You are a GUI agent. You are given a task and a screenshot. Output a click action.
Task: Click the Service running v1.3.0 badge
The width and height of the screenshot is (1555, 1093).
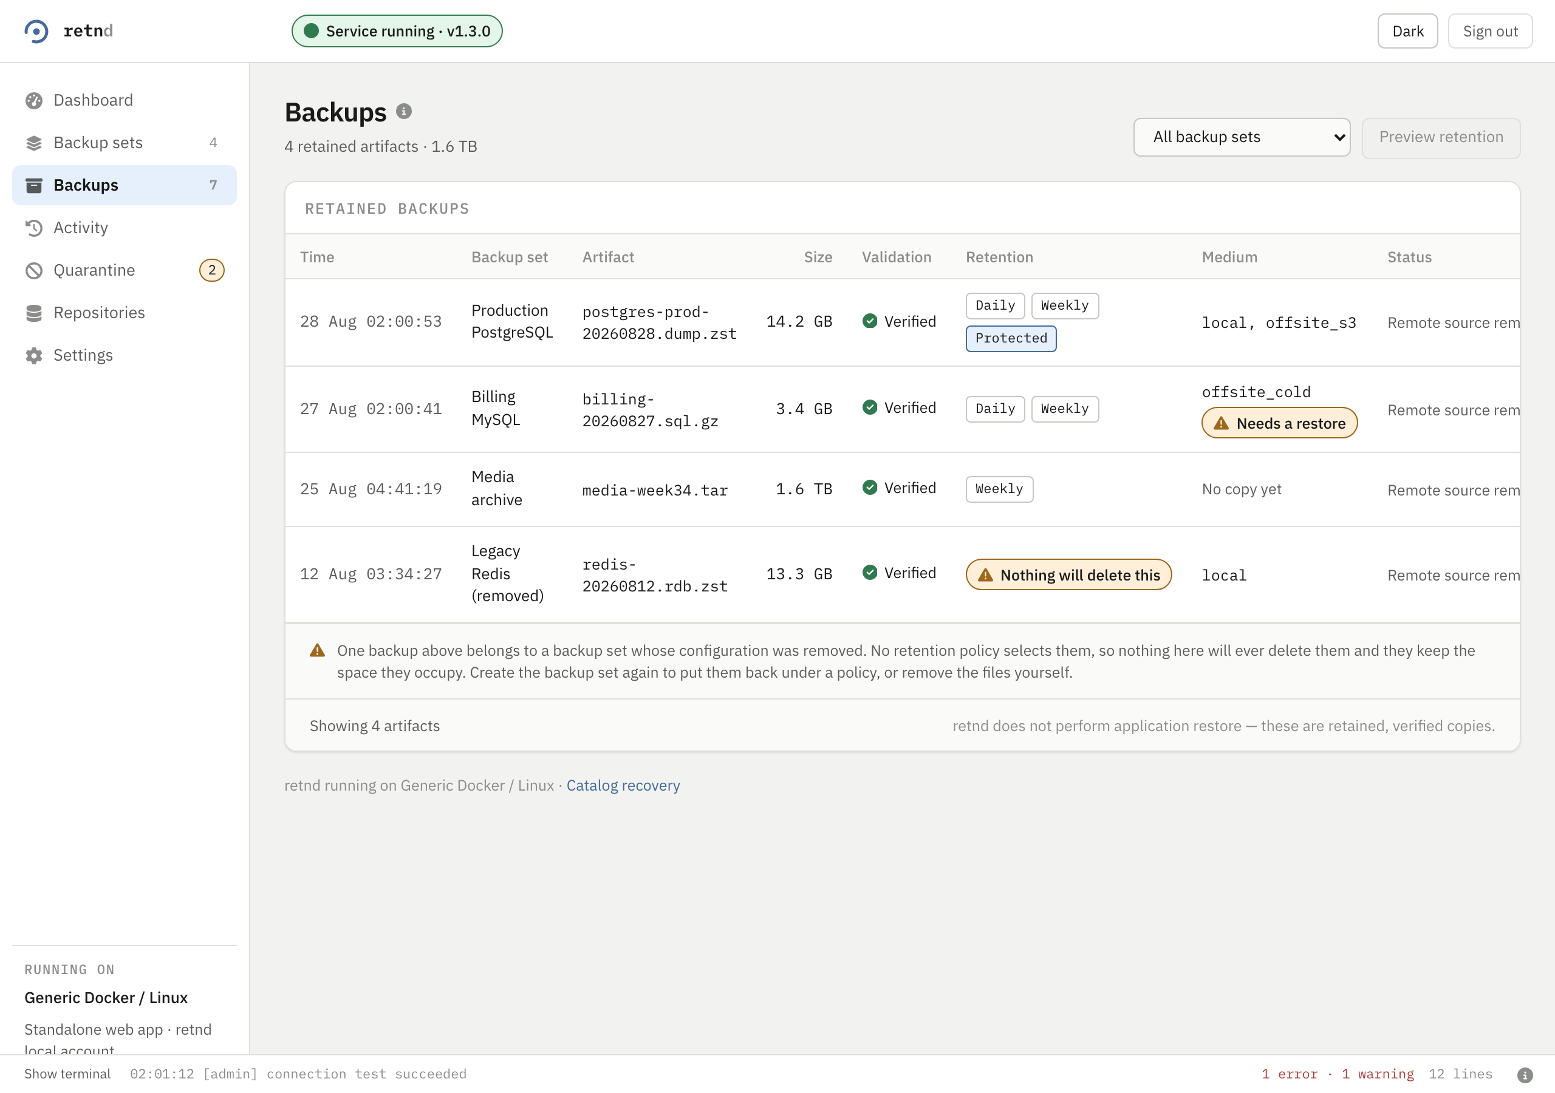click(397, 31)
